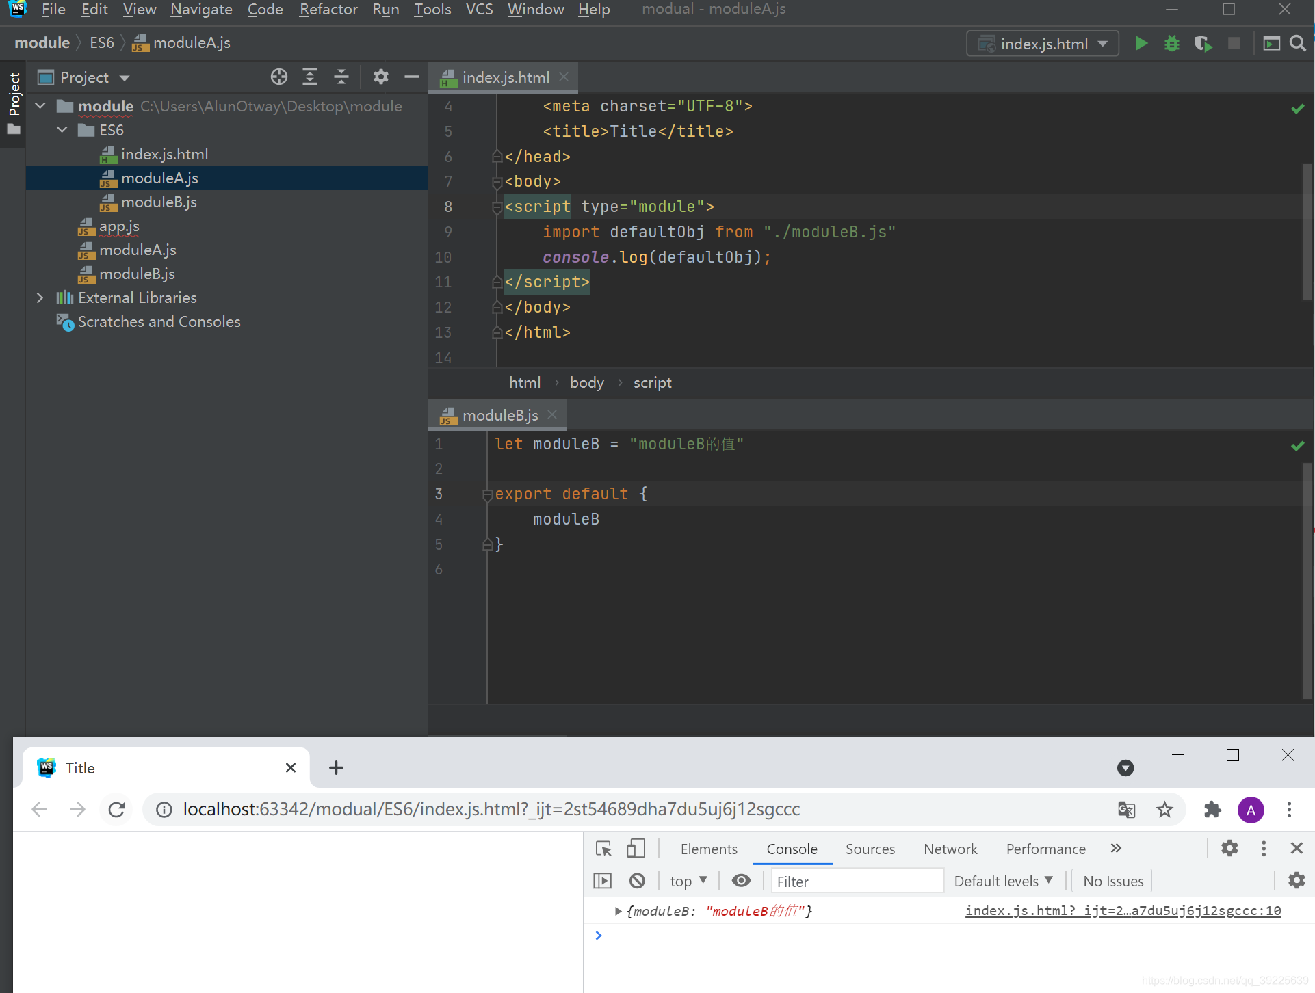Open the Refactor menu
1315x993 pixels.
(328, 10)
